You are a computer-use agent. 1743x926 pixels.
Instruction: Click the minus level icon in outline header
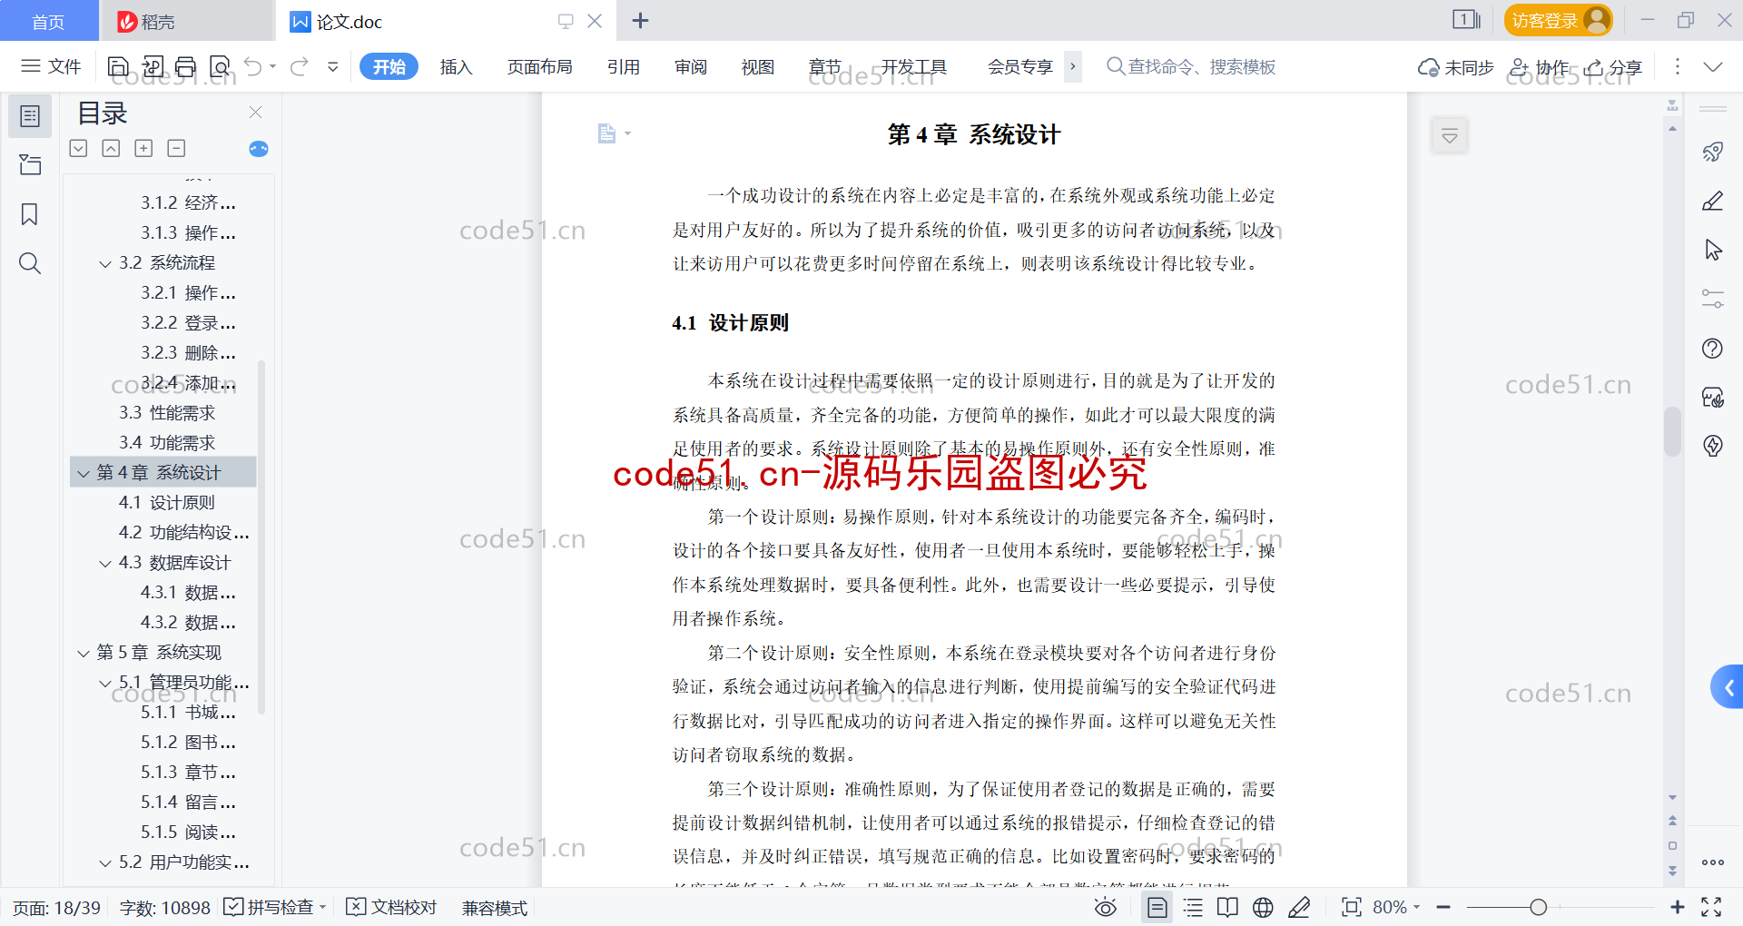(x=177, y=148)
